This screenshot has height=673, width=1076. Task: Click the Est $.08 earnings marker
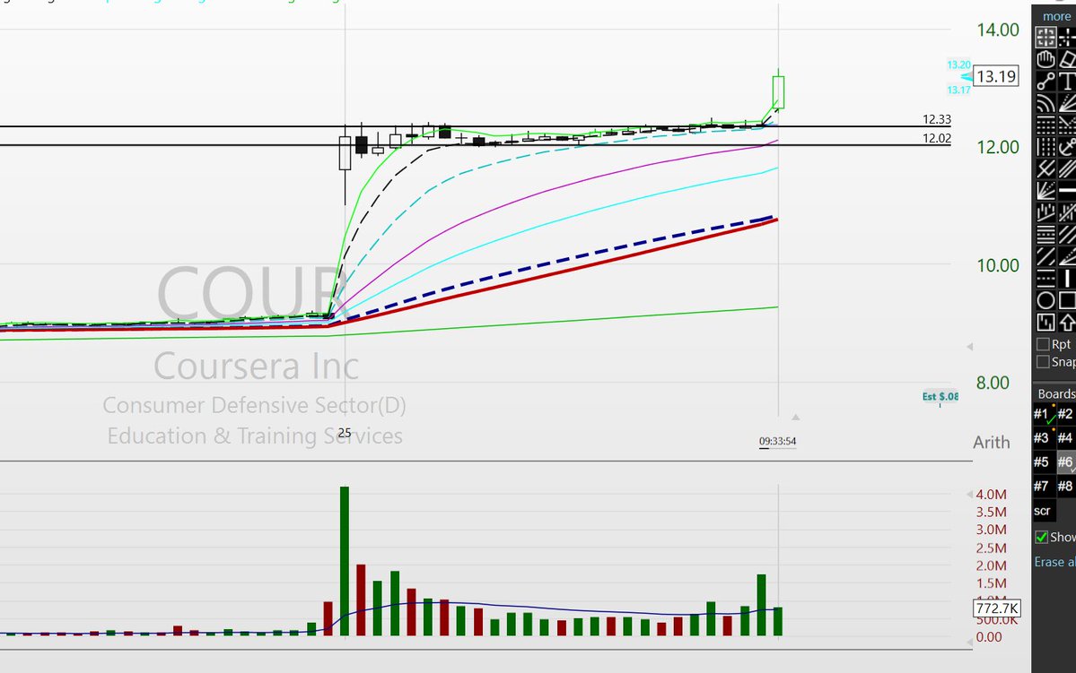point(940,396)
